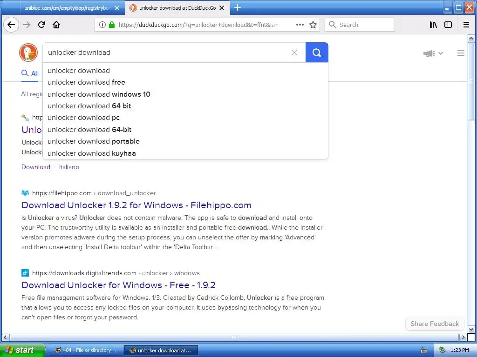
Task: Open the Windows Start menu
Action: tap(22, 350)
